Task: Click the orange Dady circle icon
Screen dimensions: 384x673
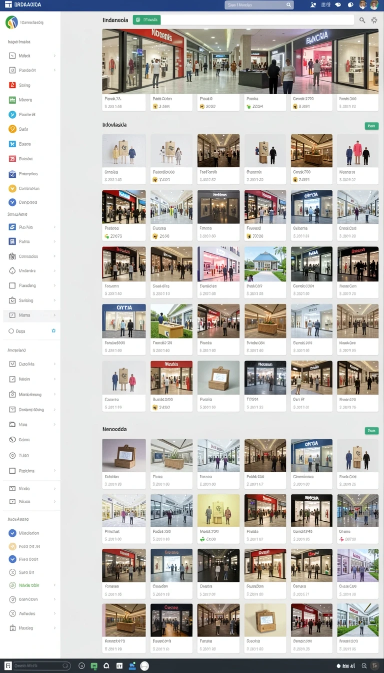Action: (x=12, y=129)
